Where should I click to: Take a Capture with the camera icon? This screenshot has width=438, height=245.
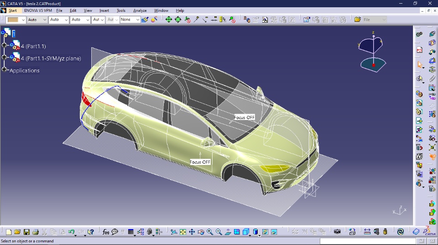338,232
